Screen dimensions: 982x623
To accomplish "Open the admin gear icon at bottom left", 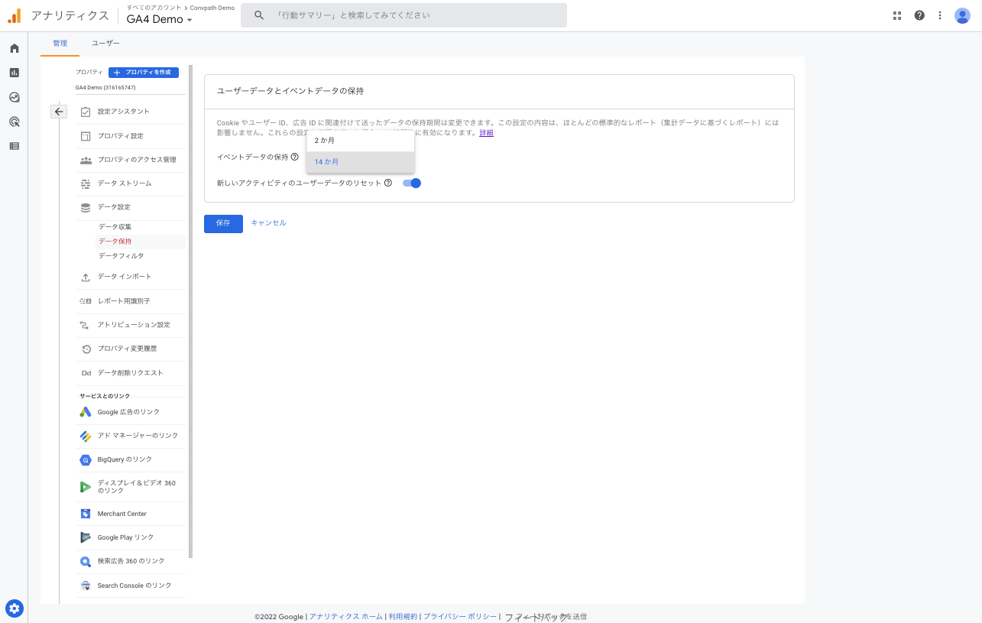I will 14,608.
